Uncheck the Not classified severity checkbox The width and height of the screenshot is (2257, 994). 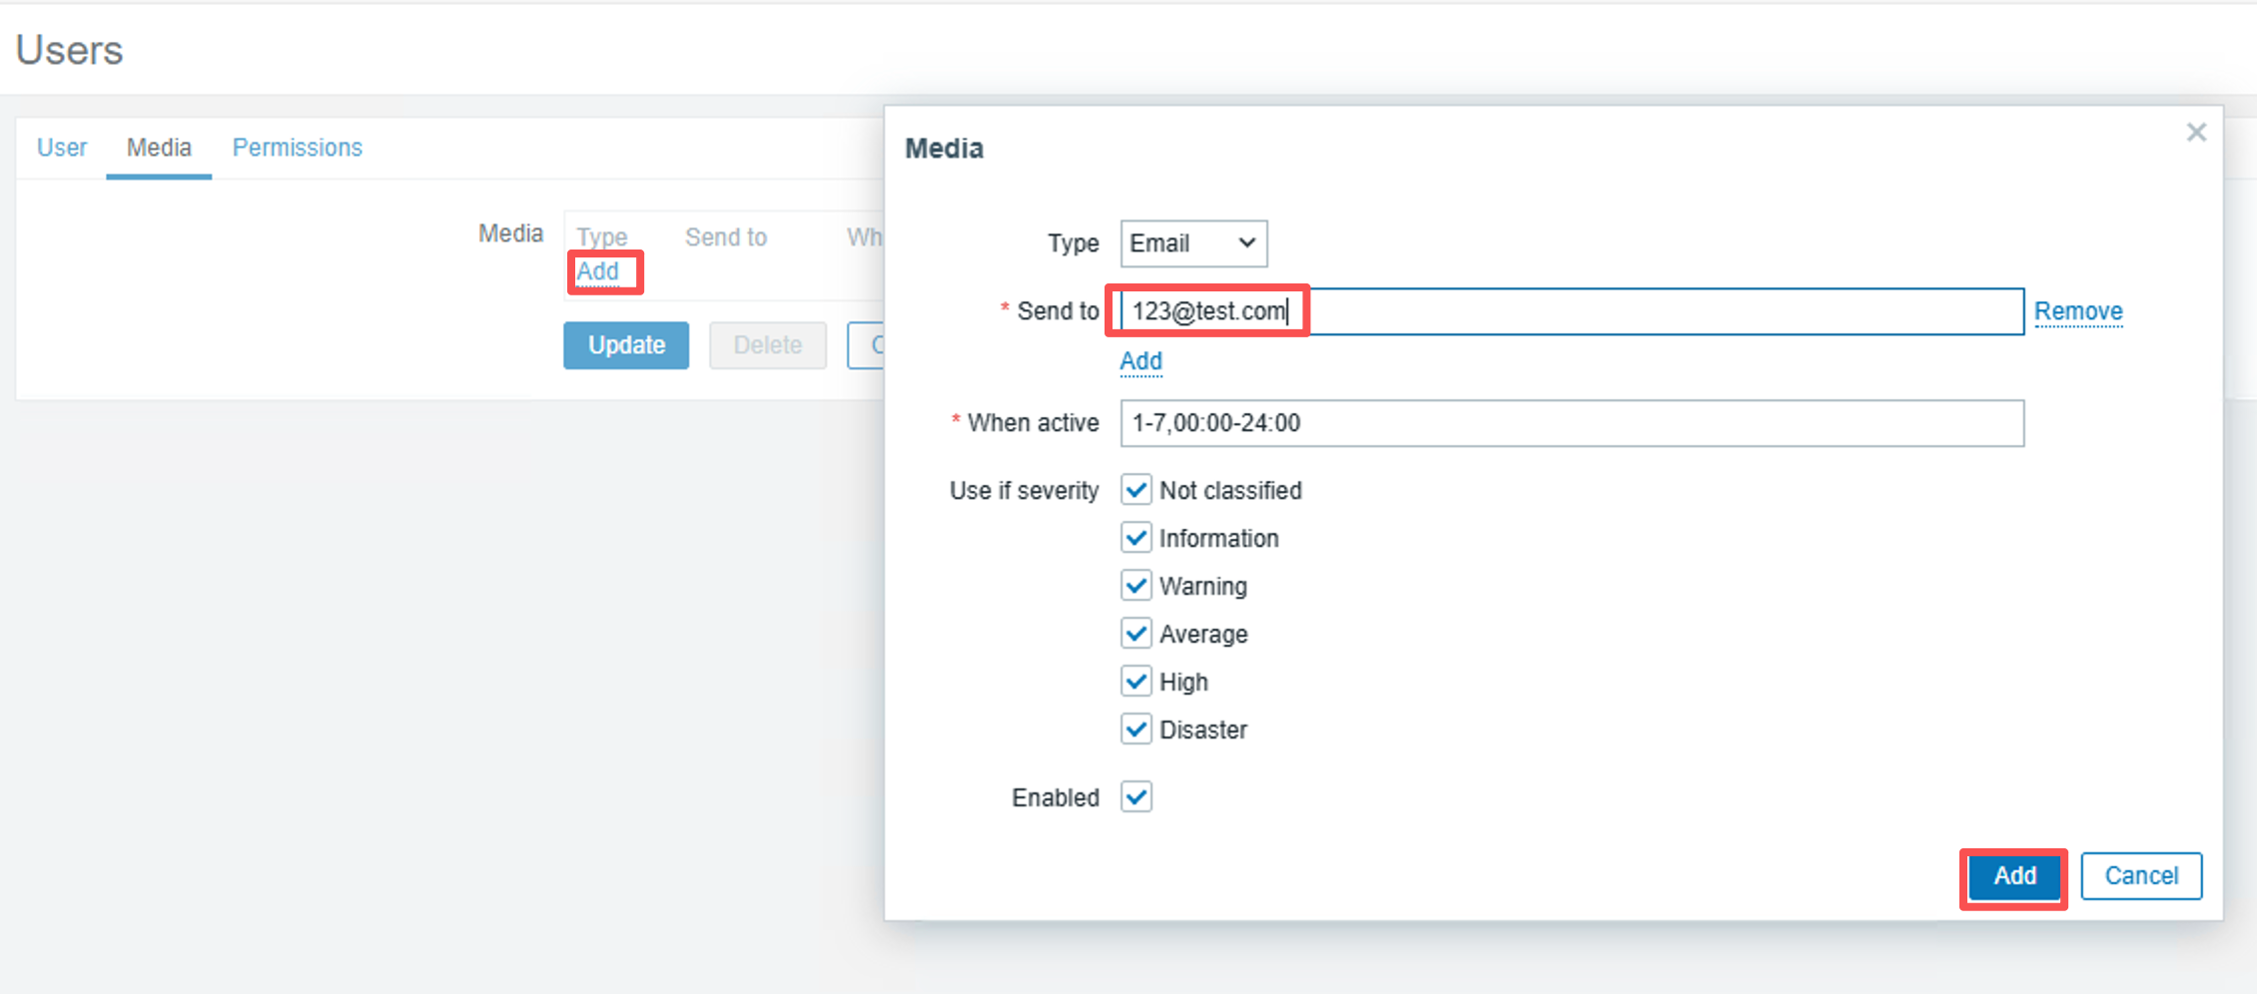click(1135, 490)
